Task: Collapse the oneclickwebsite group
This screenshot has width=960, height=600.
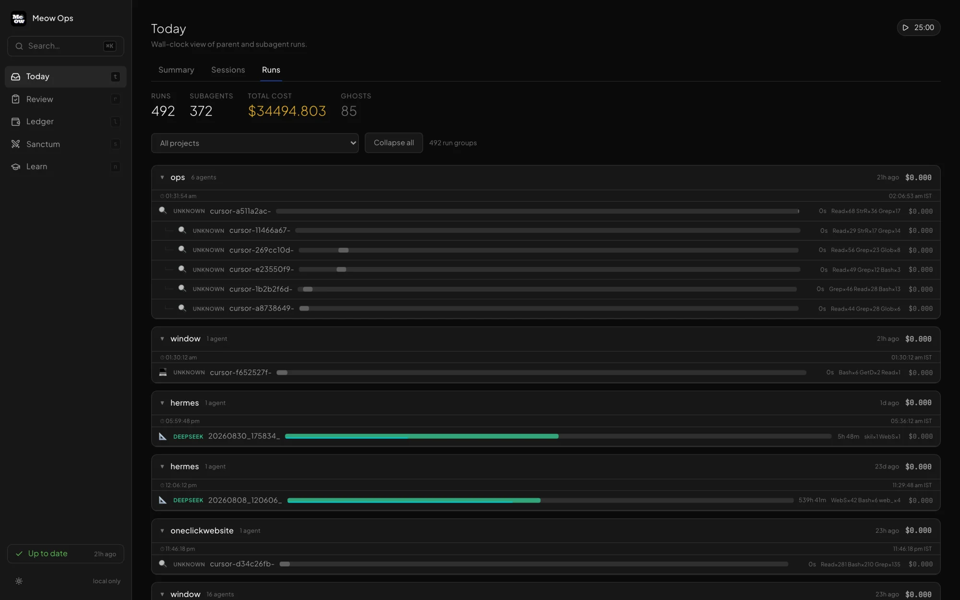Action: 162,531
